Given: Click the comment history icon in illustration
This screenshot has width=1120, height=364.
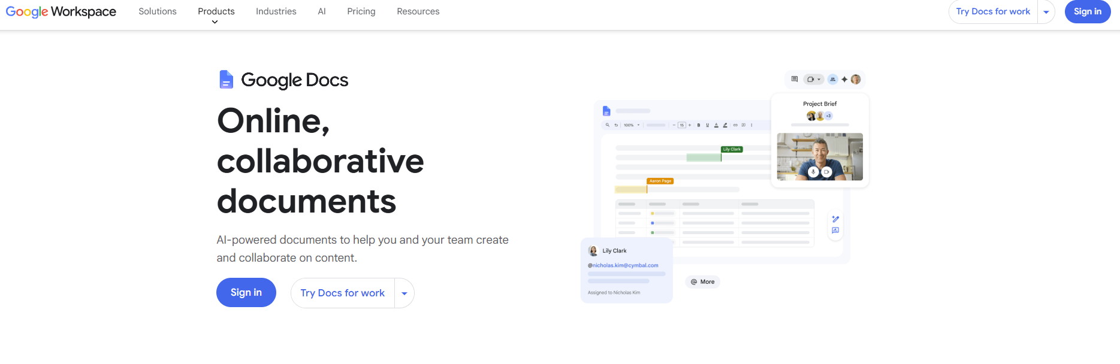Looking at the screenshot, I should 795,79.
